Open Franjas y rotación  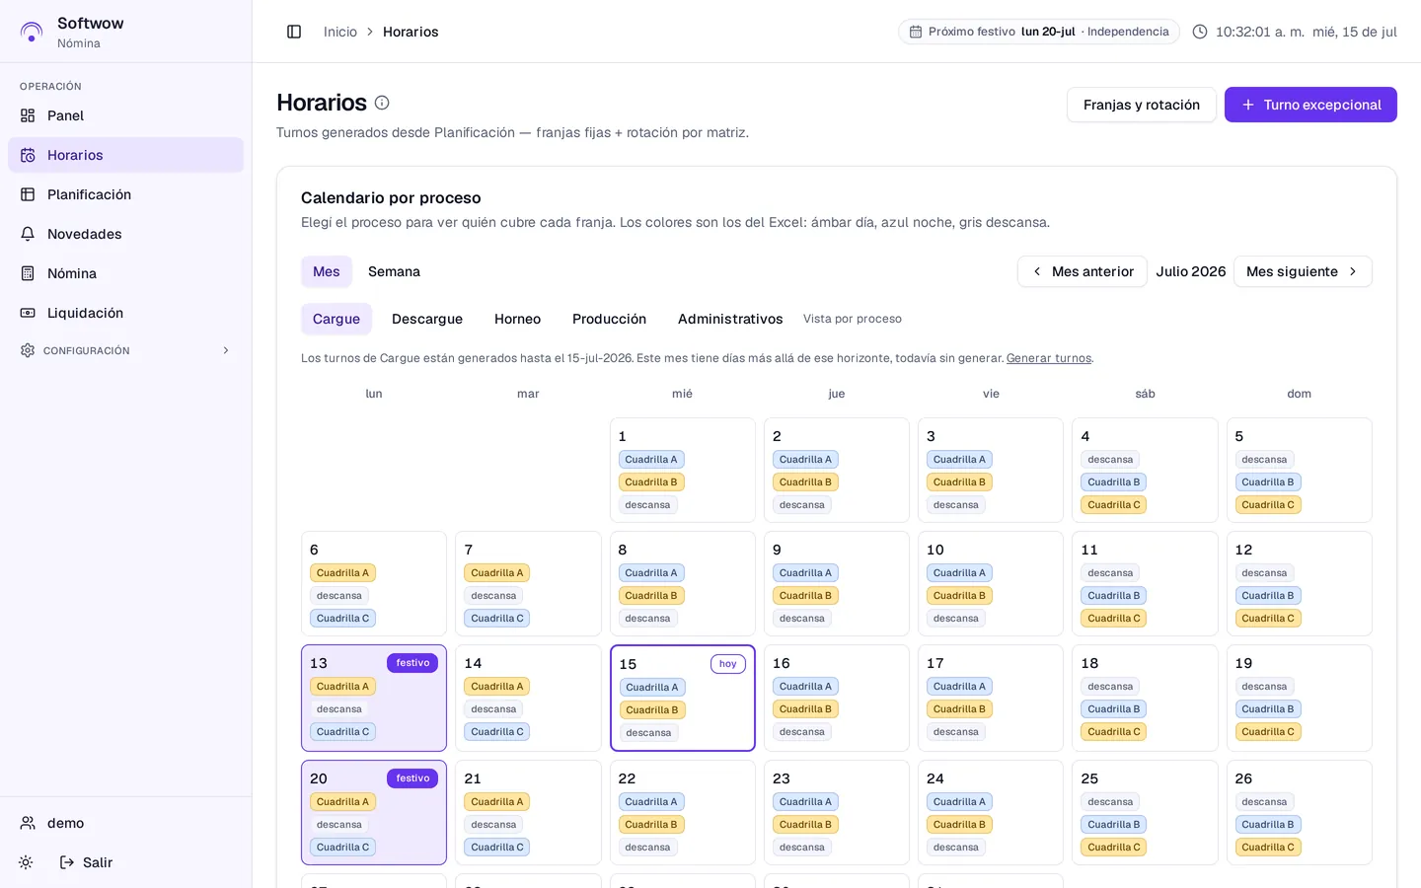[1142, 105]
